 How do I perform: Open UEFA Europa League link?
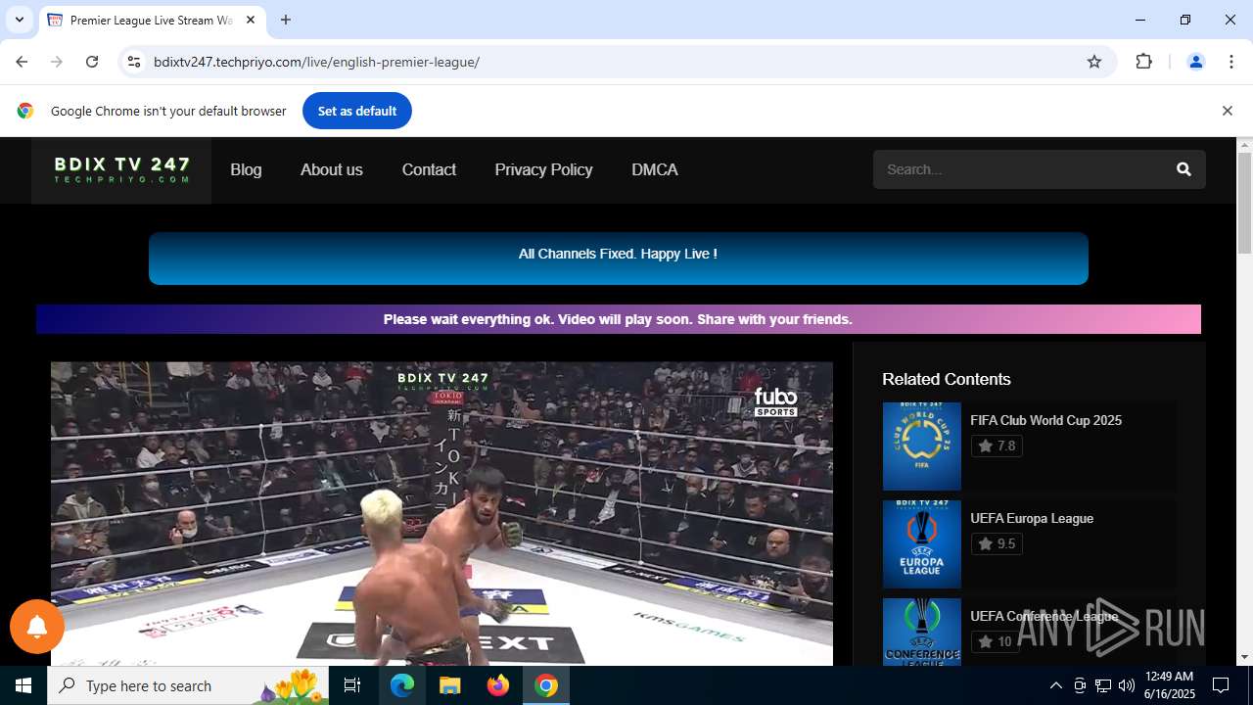coord(1032,518)
